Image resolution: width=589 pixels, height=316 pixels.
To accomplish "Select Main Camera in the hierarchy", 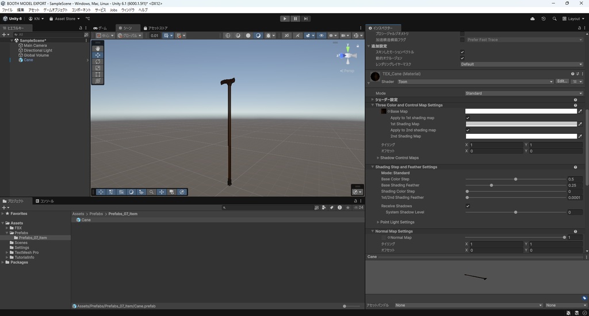I will 35,45.
